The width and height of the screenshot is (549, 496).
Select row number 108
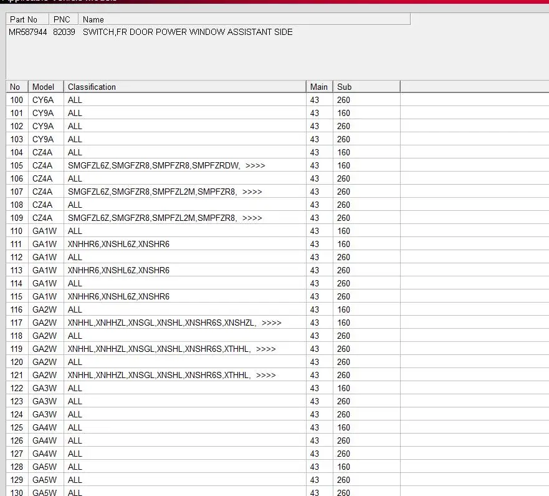tap(16, 205)
